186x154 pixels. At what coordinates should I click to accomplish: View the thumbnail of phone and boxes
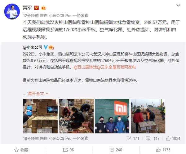pyautogui.click(x=40, y=116)
